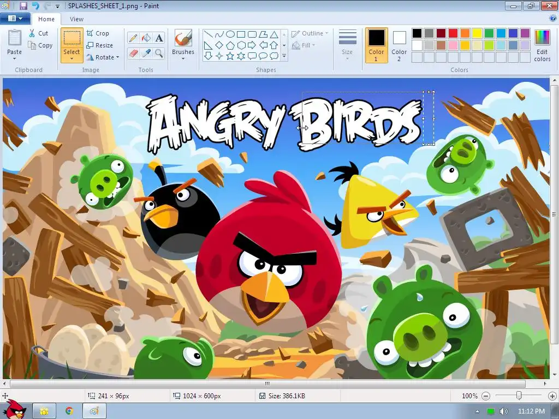Viewport: 559px width, 419px height.
Task: Click the Crop button
Action: pos(98,33)
